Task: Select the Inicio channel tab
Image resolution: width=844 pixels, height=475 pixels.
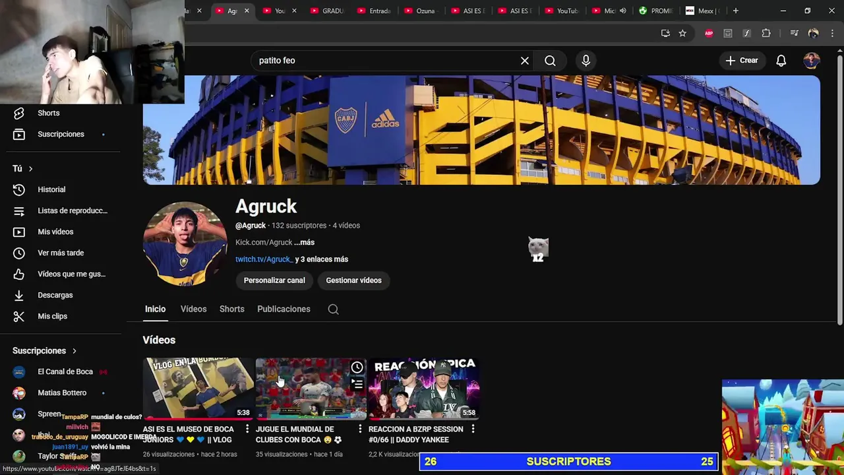Action: coord(156,309)
